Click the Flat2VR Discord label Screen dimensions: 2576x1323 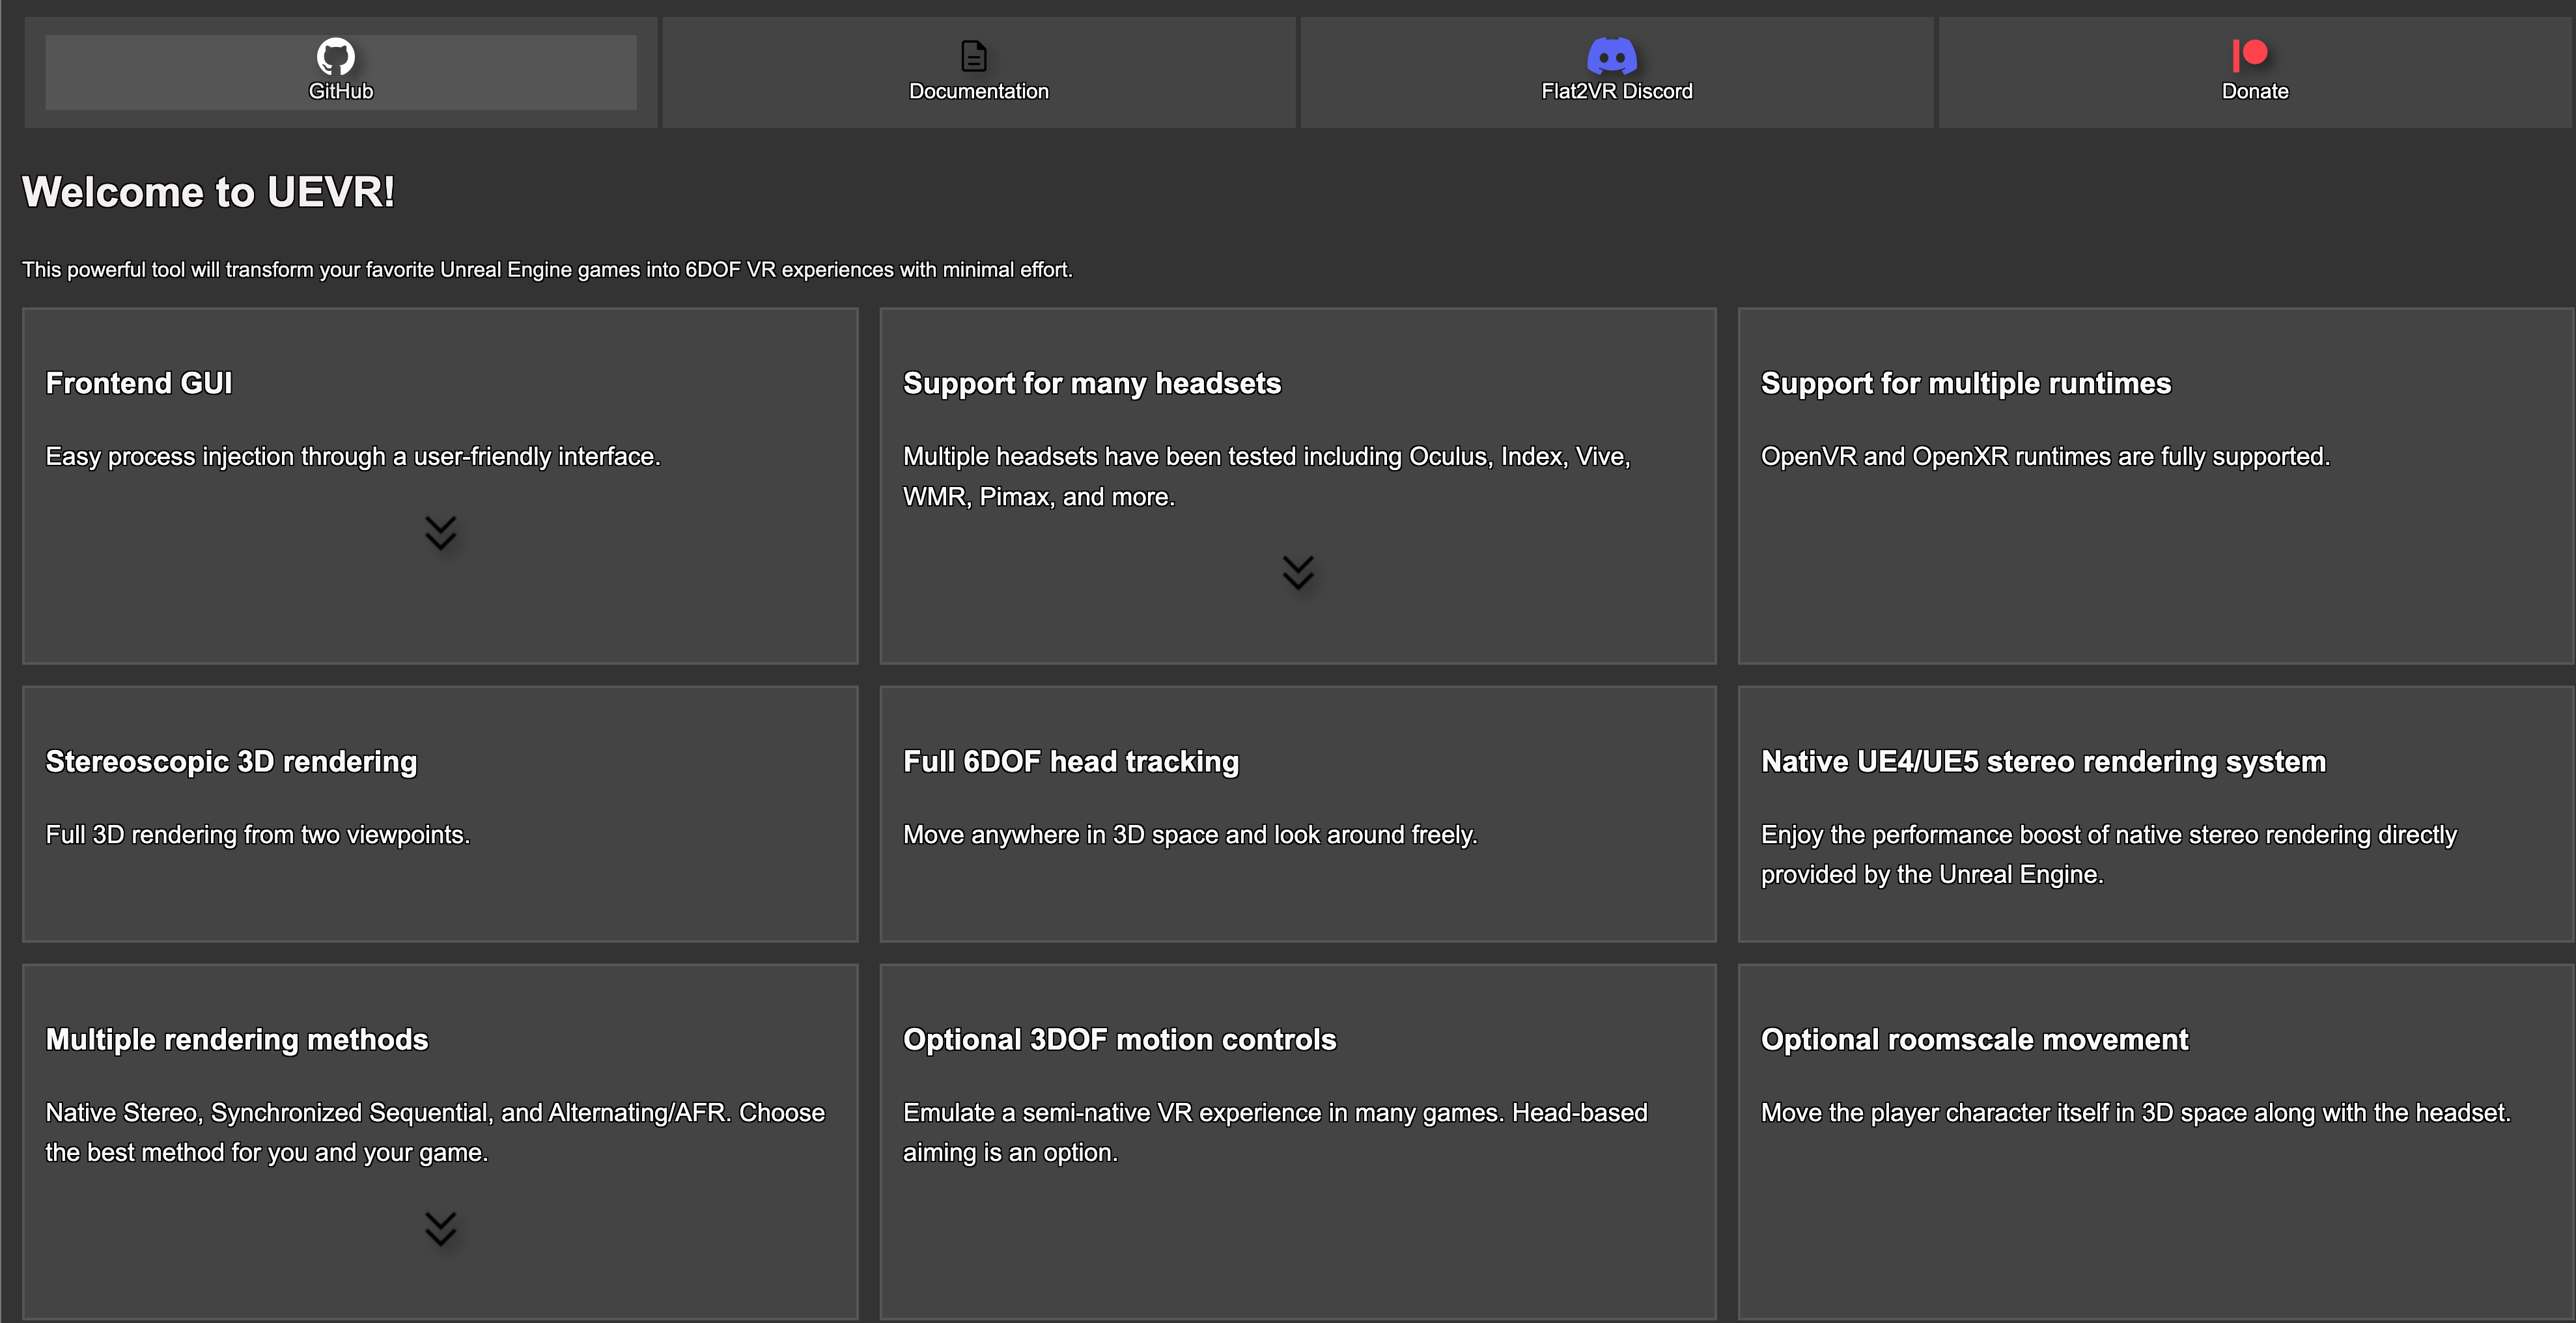pos(1616,91)
